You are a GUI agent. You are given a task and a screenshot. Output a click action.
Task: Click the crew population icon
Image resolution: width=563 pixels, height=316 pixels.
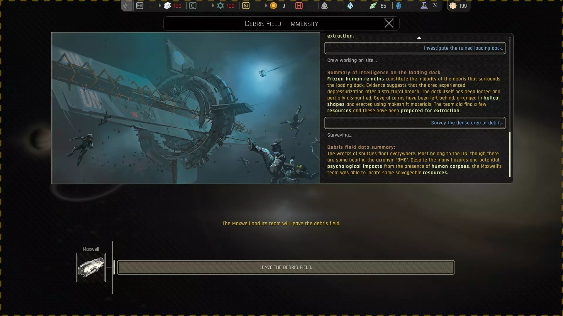[x=453, y=6]
